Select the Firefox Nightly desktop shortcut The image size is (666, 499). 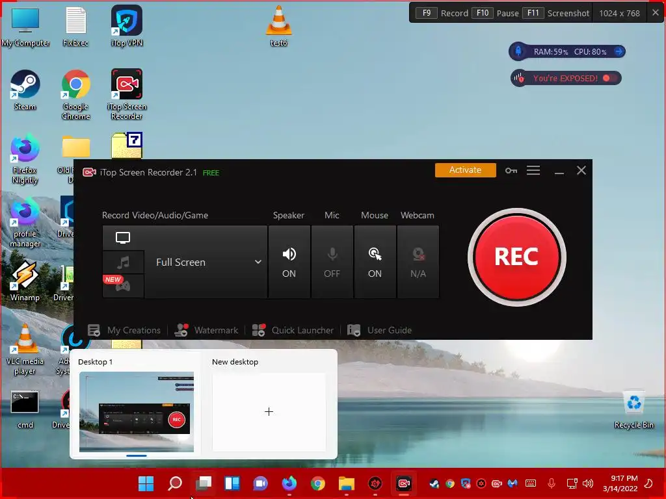[x=25, y=159]
